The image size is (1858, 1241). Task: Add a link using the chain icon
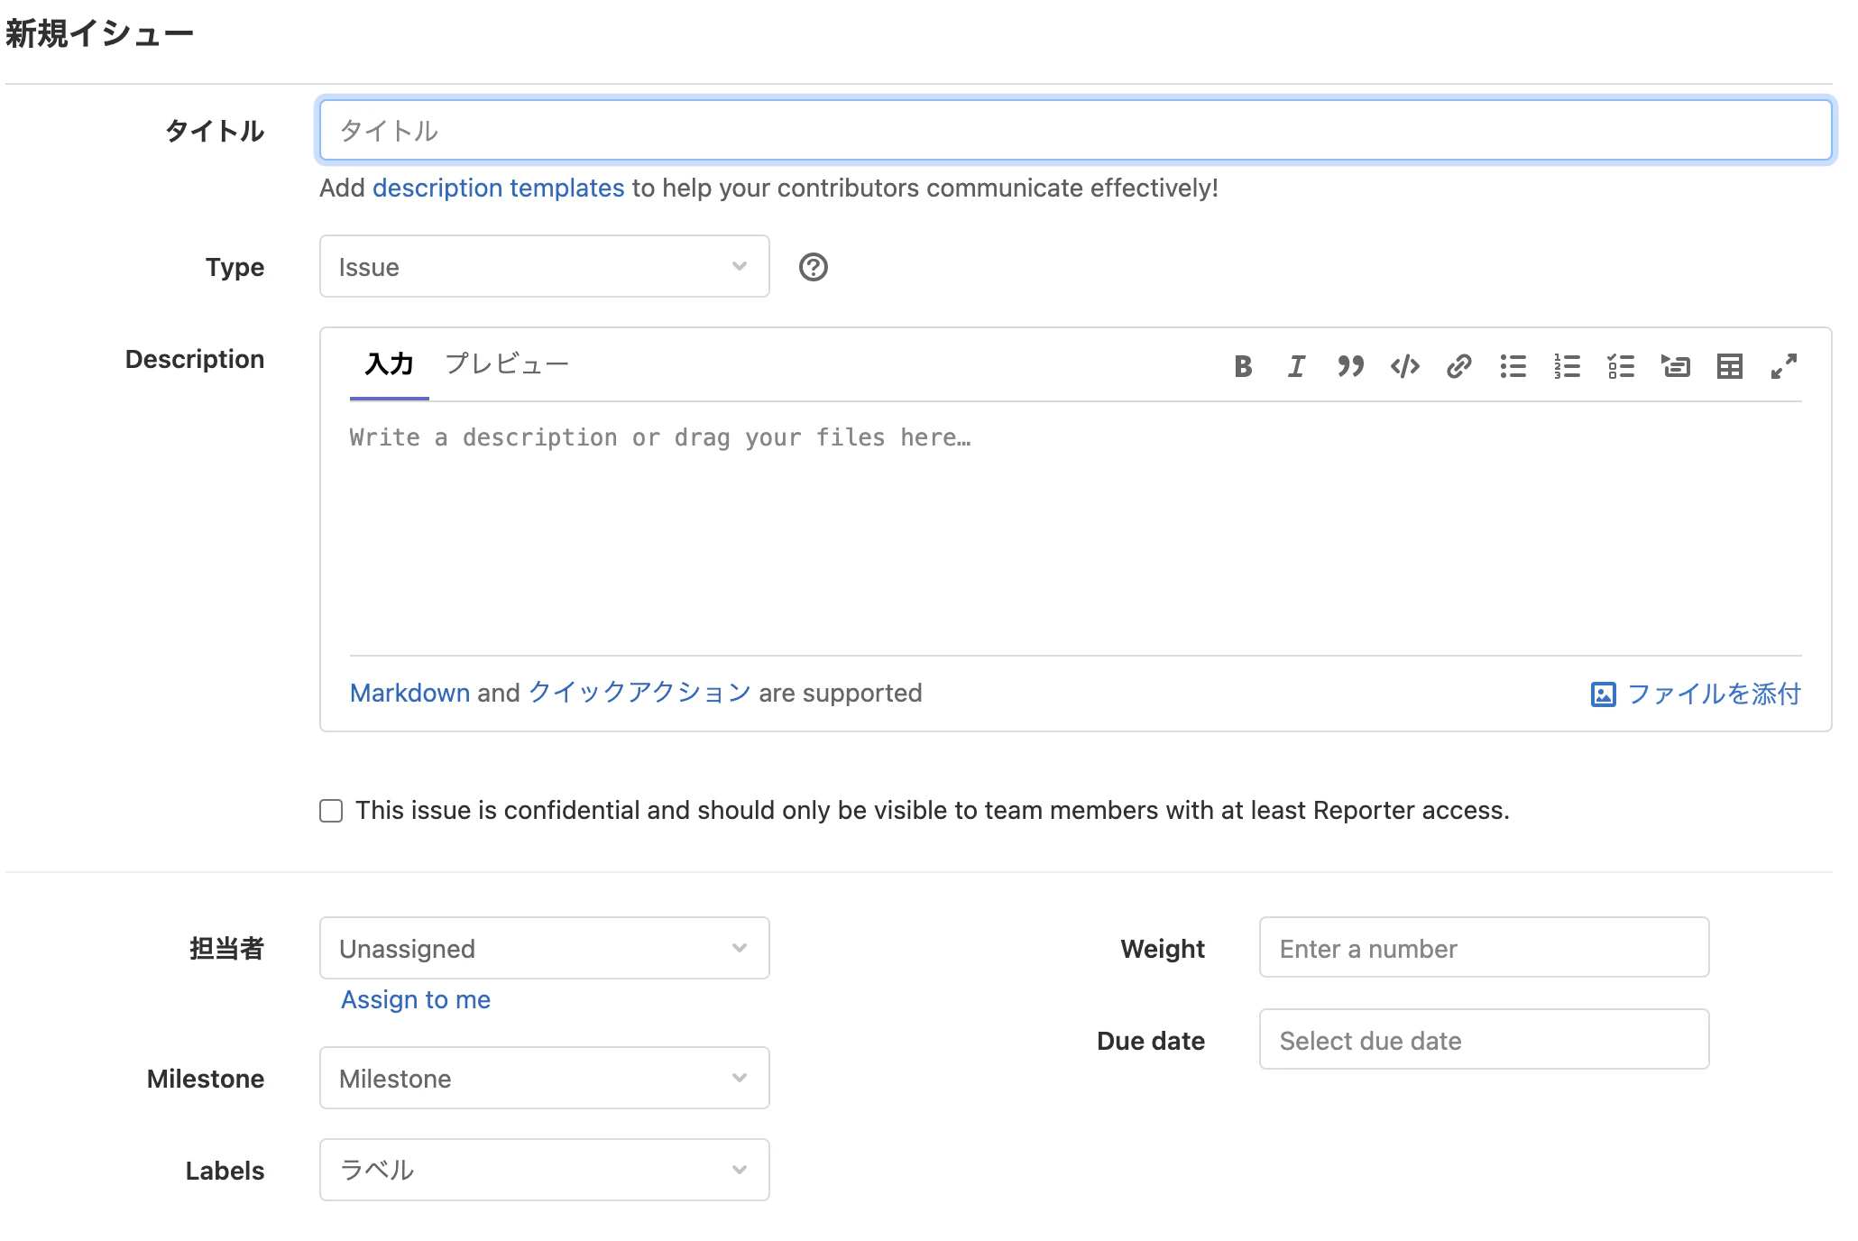coord(1458,366)
